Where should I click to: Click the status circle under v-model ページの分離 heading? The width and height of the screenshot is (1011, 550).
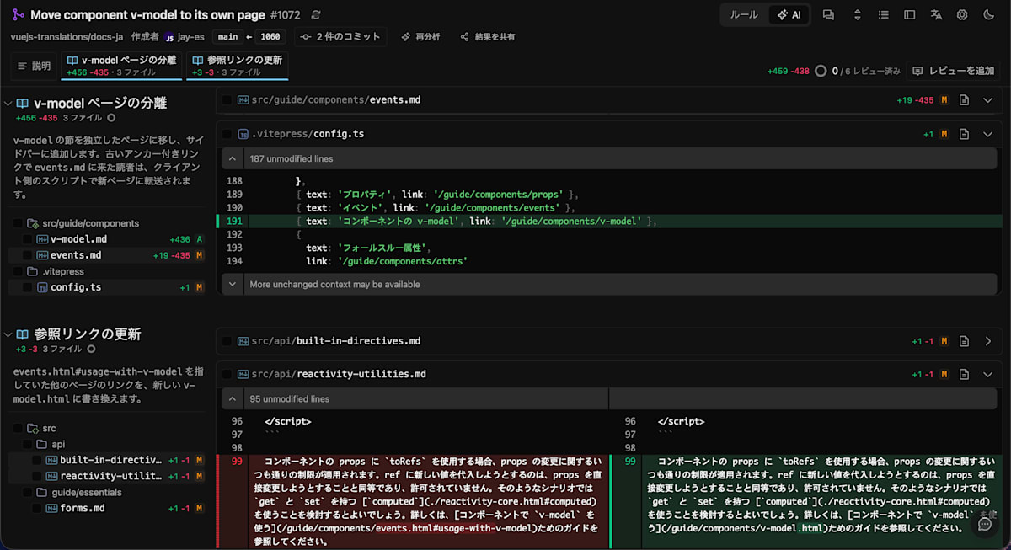pyautogui.click(x=110, y=118)
